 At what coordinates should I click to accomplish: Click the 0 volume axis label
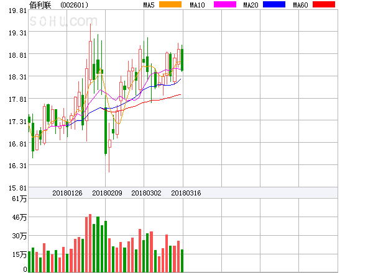click(25, 269)
